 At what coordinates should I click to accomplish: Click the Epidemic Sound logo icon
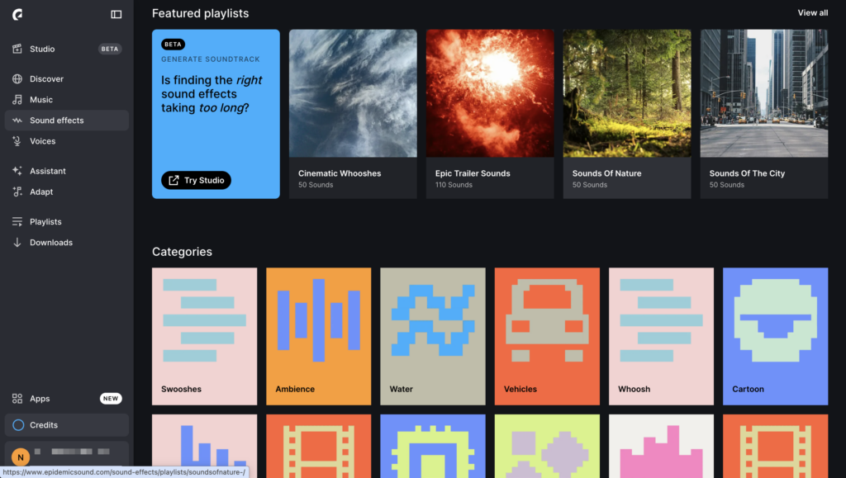pyautogui.click(x=17, y=15)
